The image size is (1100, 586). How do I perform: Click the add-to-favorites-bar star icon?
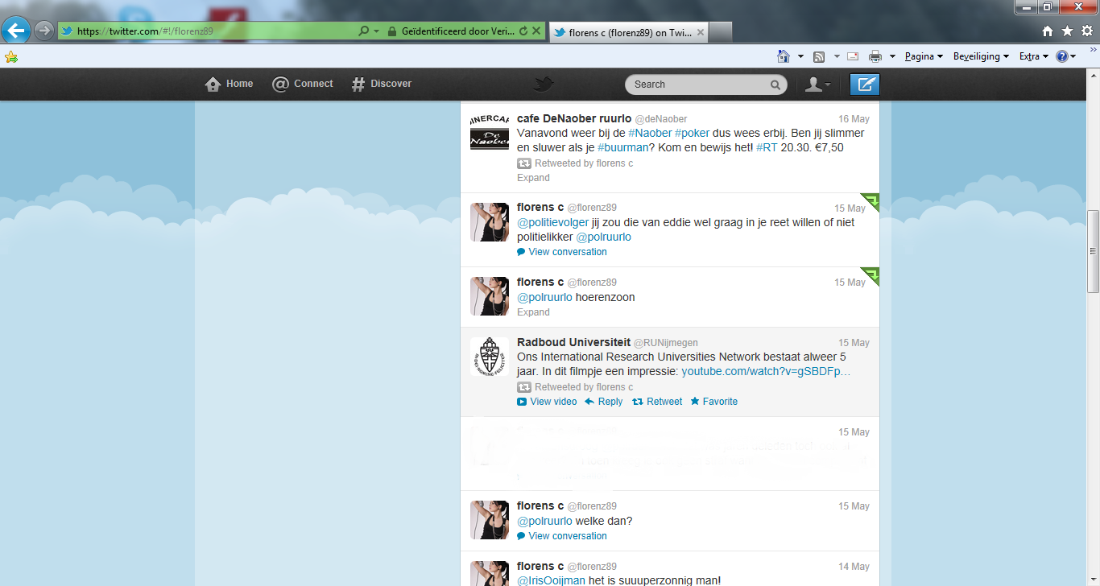[x=10, y=57]
